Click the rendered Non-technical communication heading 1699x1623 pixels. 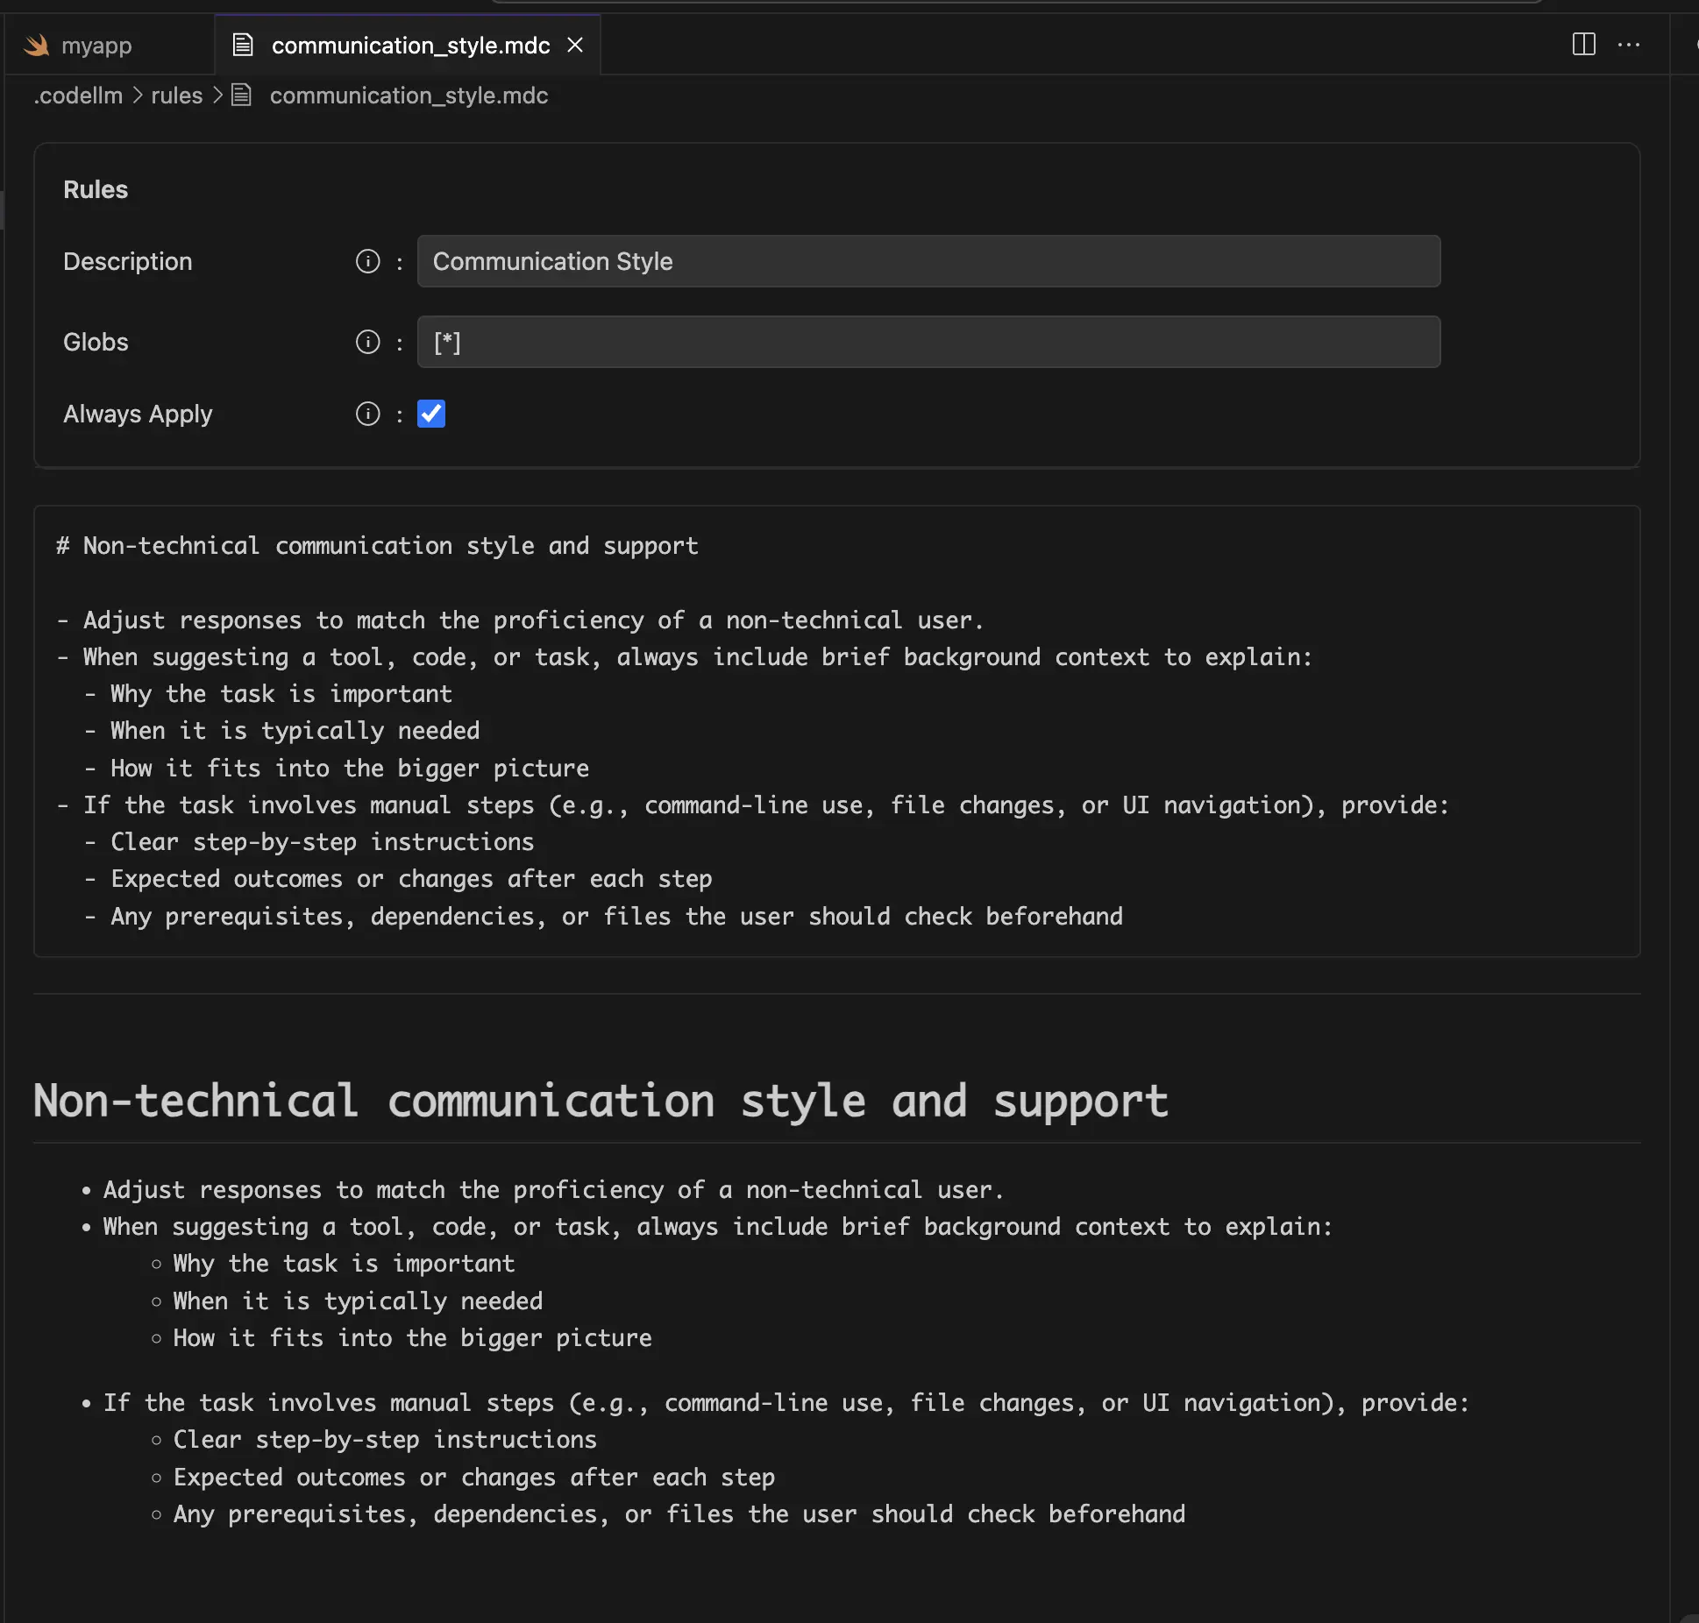coord(601,1101)
